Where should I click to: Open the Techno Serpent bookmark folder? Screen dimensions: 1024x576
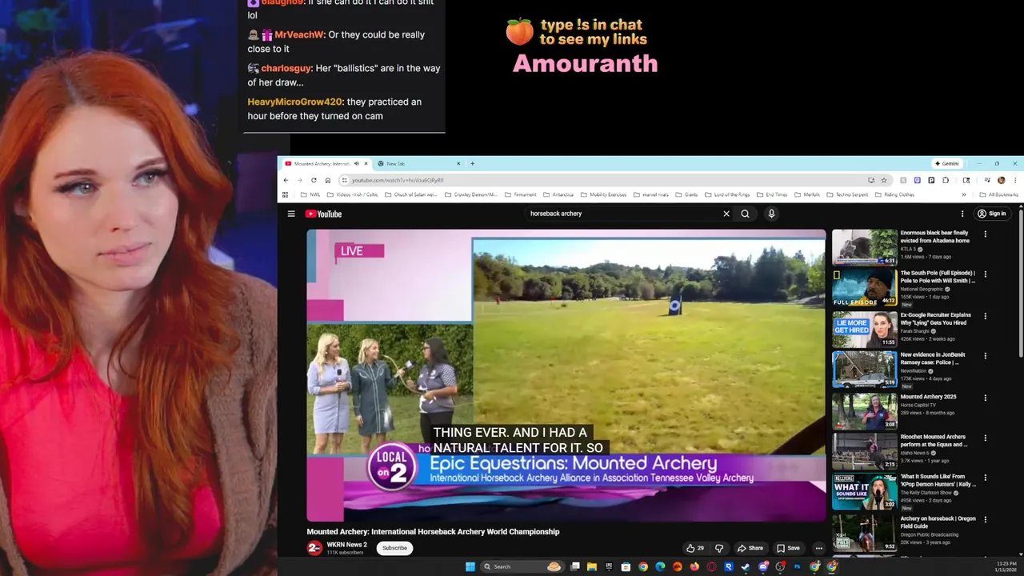coord(846,194)
